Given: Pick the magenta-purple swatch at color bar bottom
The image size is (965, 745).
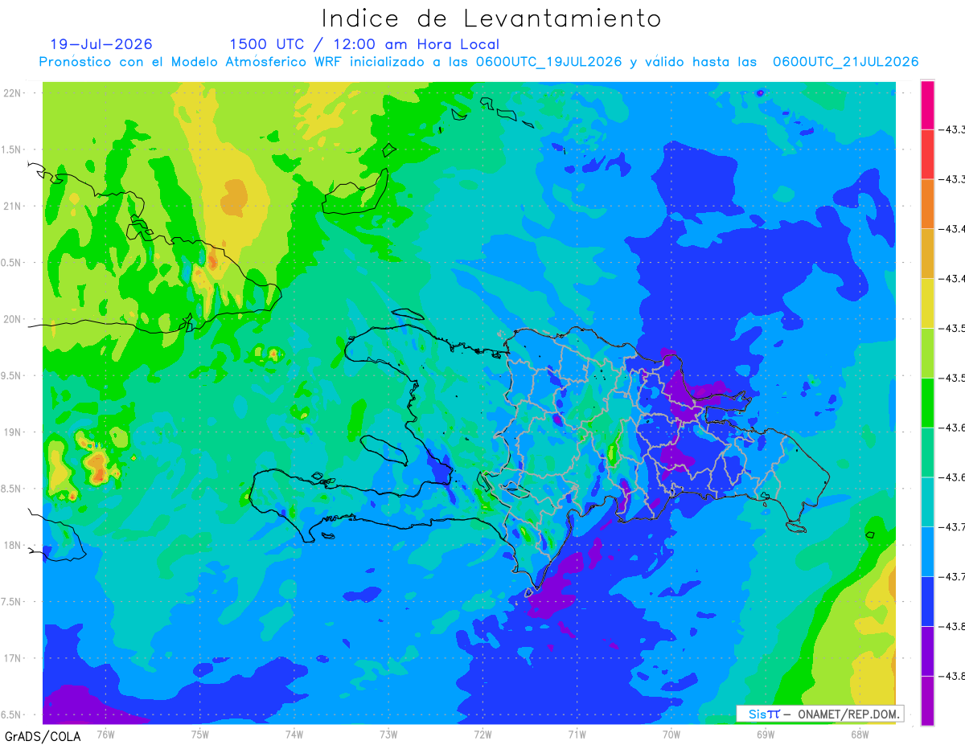Looking at the screenshot, I should pyautogui.click(x=927, y=701).
